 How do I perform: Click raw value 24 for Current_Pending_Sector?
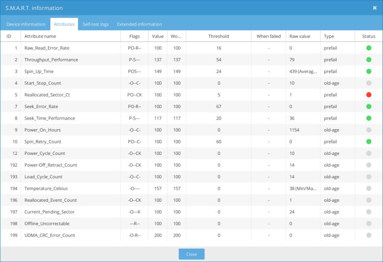coord(292,212)
